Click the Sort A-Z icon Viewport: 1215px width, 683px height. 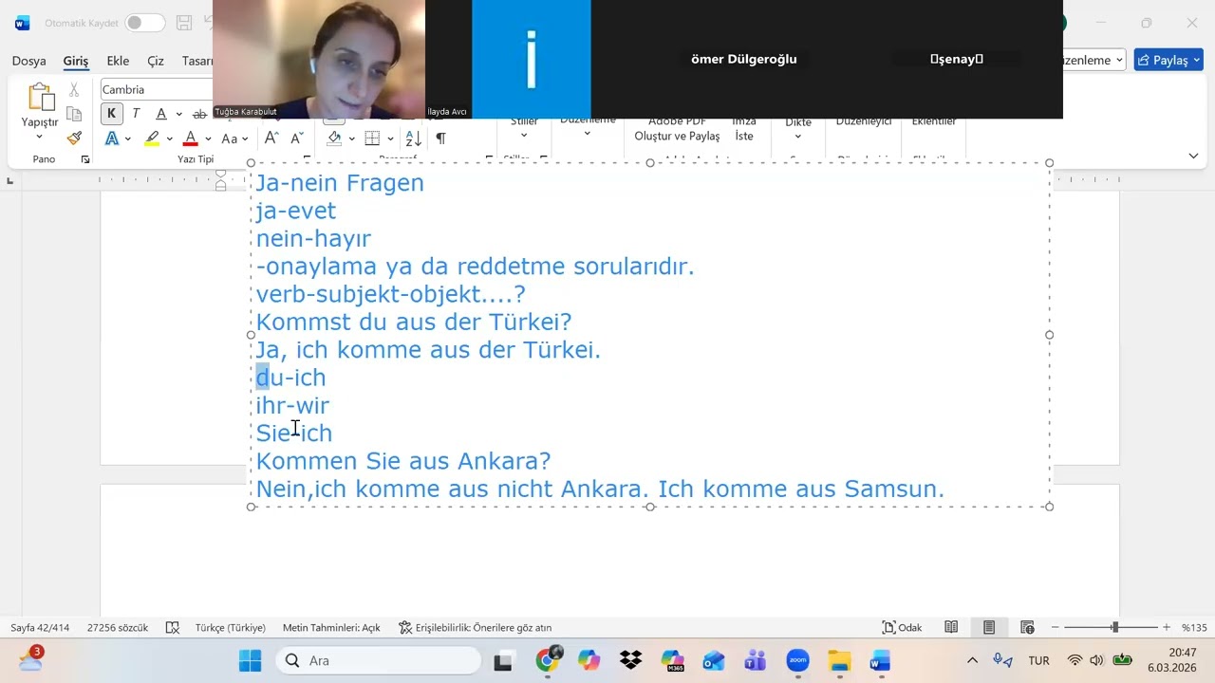point(413,138)
